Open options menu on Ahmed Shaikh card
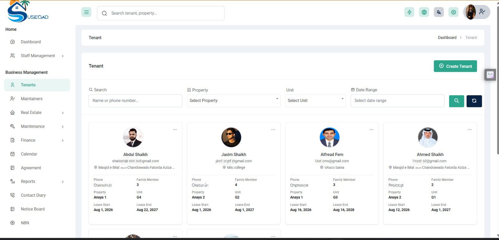Image resolution: width=499 pixels, height=240 pixels. [470, 129]
